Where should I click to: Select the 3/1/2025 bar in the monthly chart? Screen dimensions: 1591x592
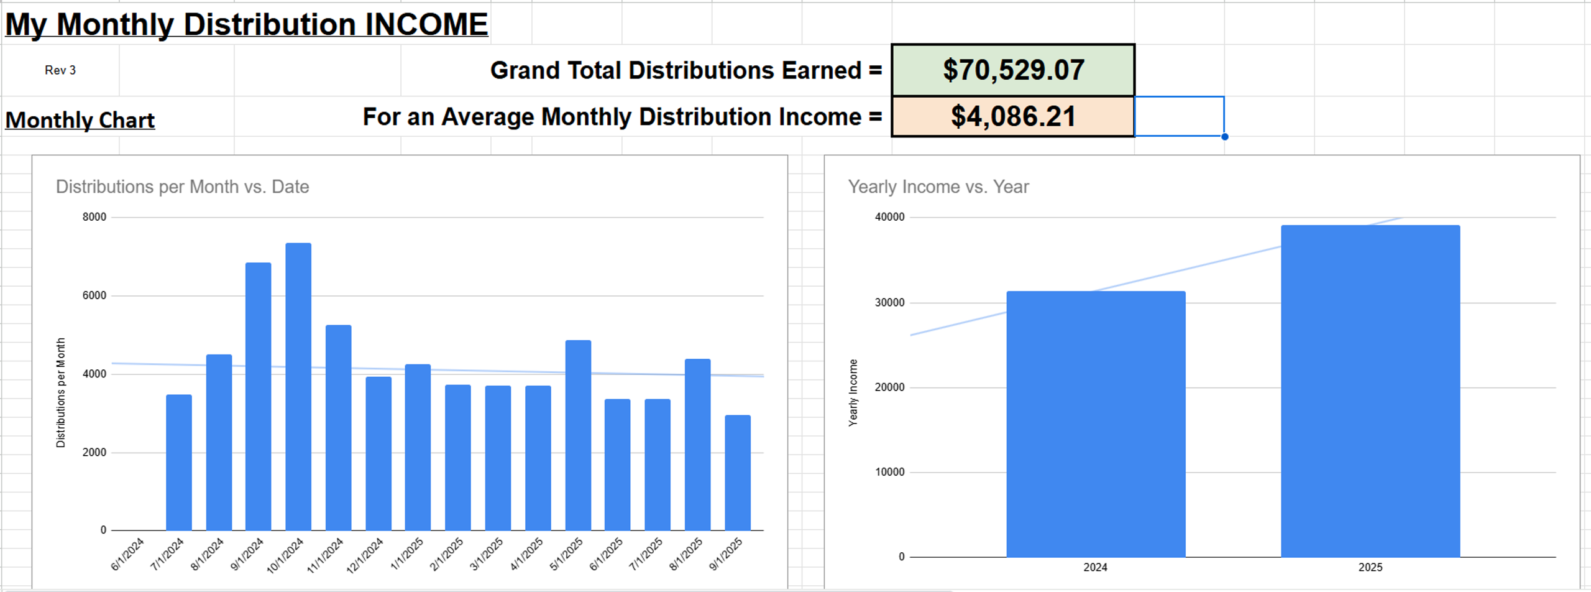pyautogui.click(x=498, y=458)
